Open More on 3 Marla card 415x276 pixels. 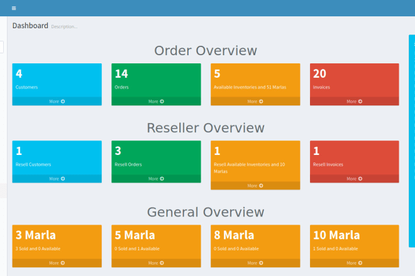57,263
